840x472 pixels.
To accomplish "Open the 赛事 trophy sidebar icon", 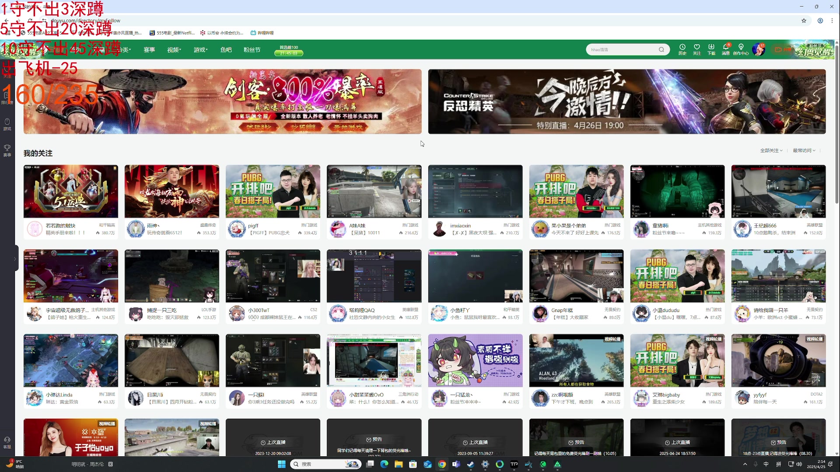I will click(x=7, y=150).
